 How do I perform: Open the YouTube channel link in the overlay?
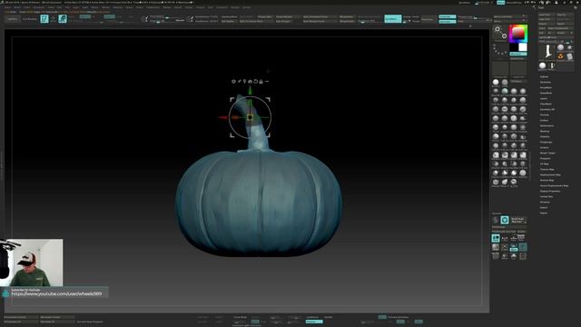tap(56, 293)
